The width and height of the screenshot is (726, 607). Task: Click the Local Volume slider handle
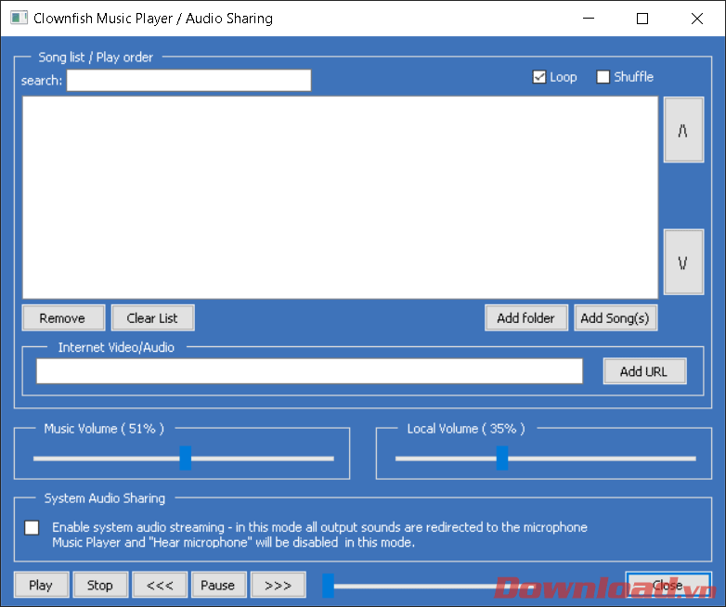coord(502,458)
